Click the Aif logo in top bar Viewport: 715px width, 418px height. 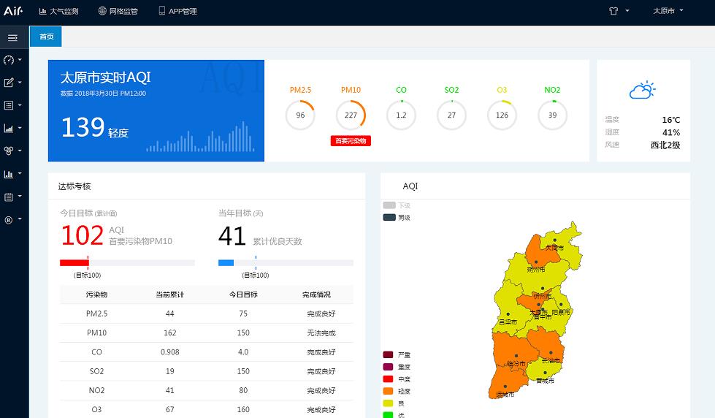pyautogui.click(x=13, y=11)
